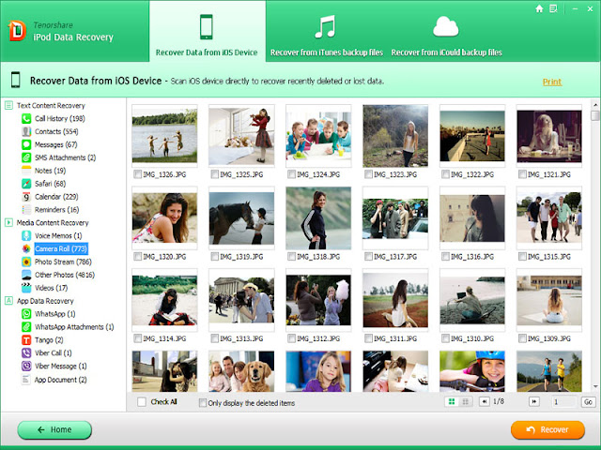Check the IMG_1326.JPG checkbox
Image resolution: width=601 pixels, height=450 pixels.
137,174
